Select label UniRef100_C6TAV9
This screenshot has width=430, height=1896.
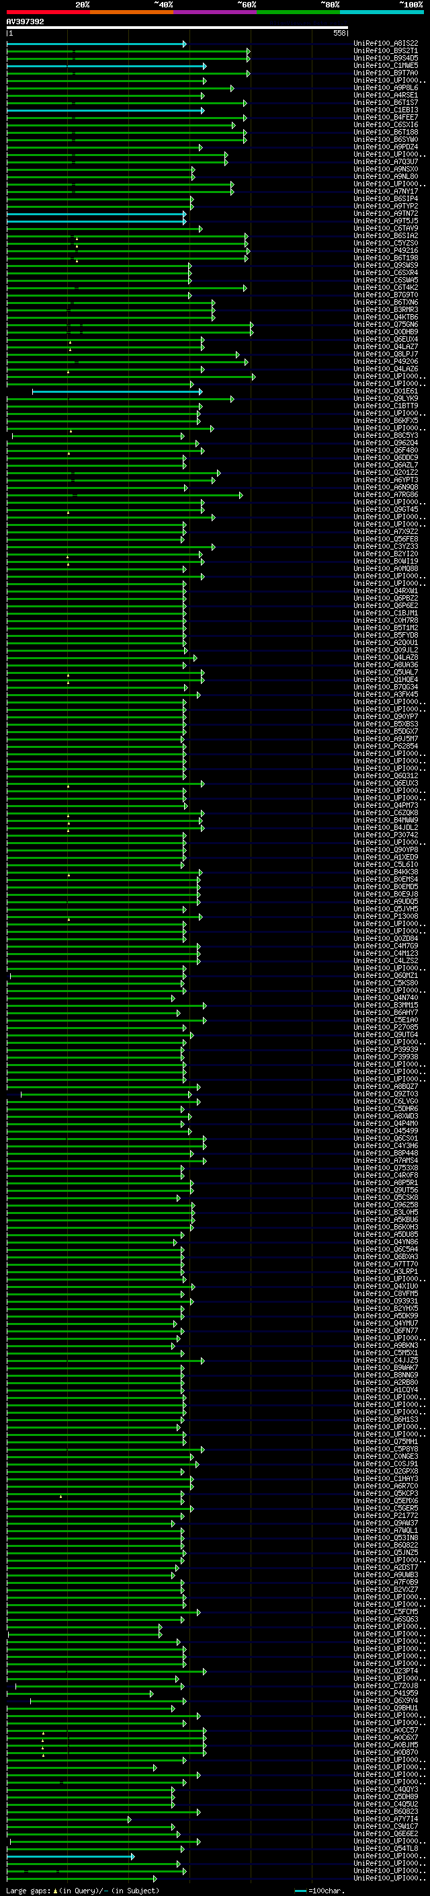[x=386, y=228]
